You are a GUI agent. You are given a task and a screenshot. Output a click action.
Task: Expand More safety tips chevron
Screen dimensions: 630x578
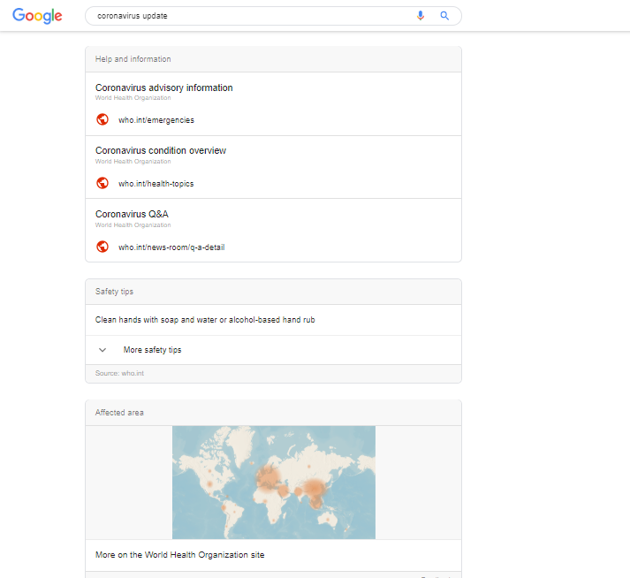pos(102,350)
